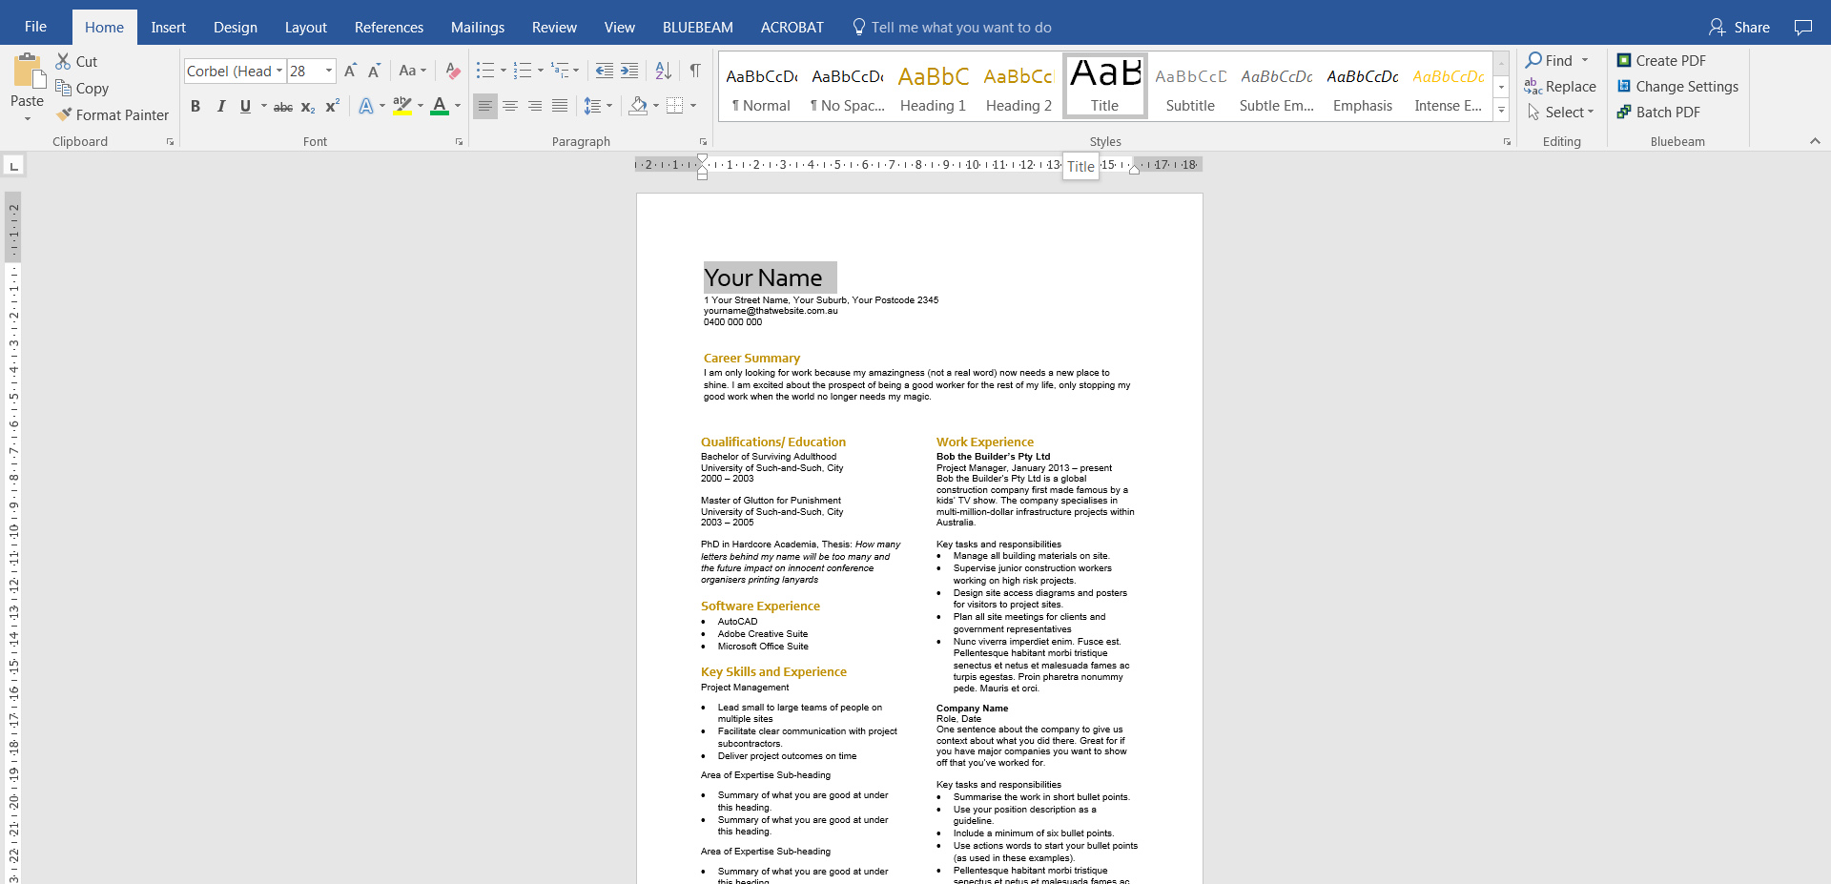Image resolution: width=1831 pixels, height=884 pixels.
Task: Toggle show paragraph marks pilcrow
Action: point(695,71)
